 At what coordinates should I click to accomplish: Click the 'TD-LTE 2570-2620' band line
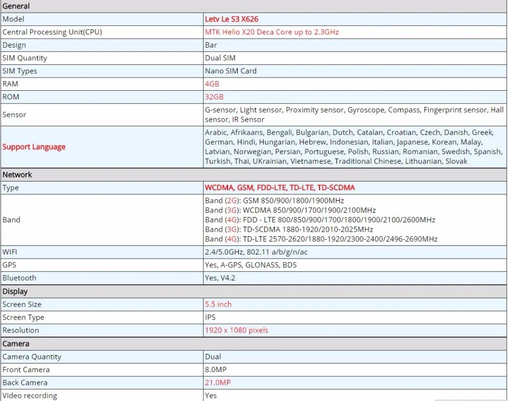point(321,239)
